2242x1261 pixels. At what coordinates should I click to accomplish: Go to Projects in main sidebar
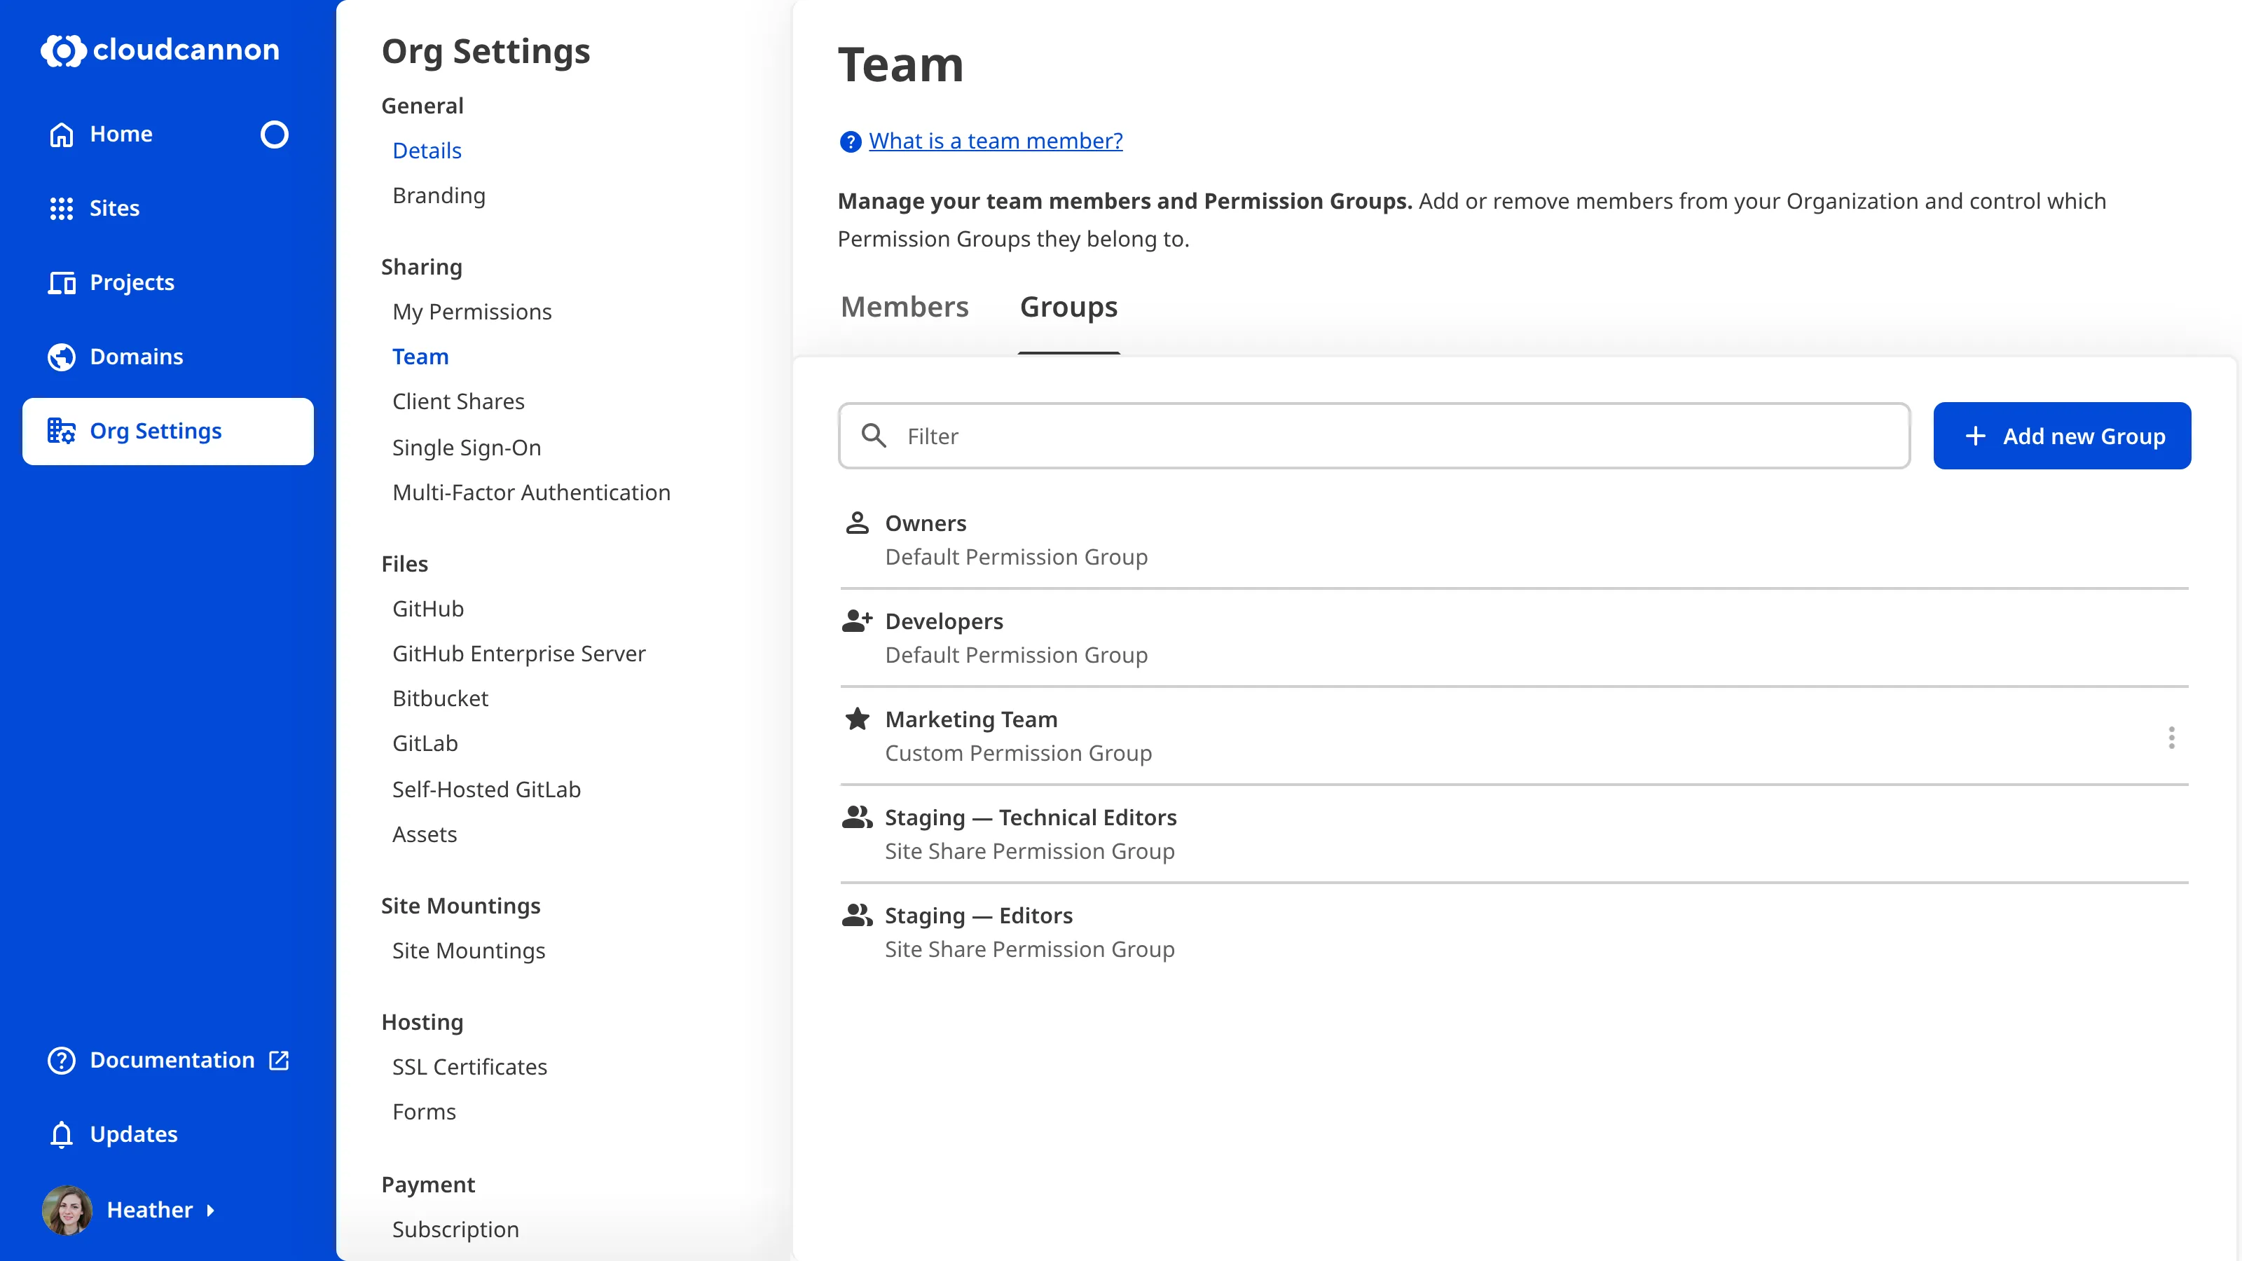[x=132, y=283]
